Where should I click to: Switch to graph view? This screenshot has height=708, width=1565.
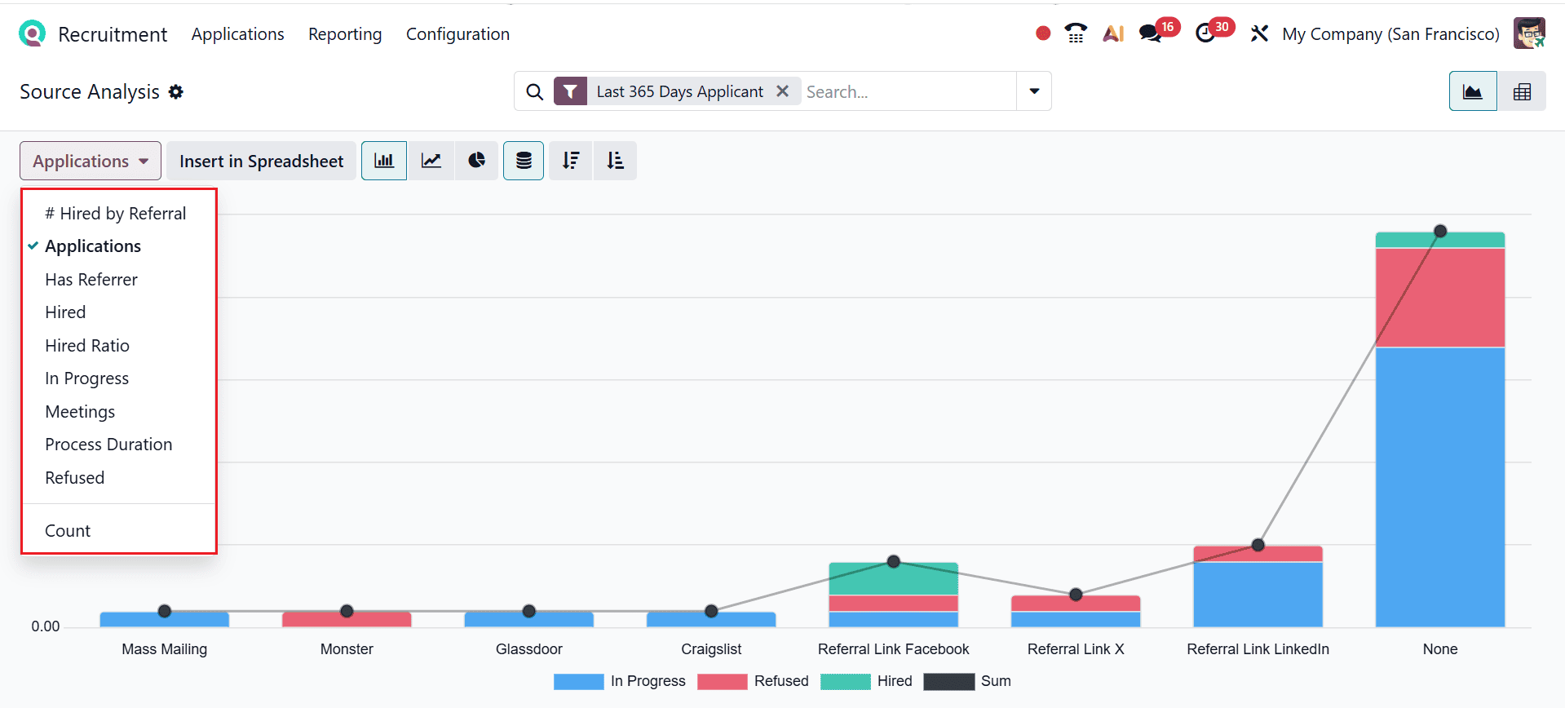click(x=1472, y=91)
